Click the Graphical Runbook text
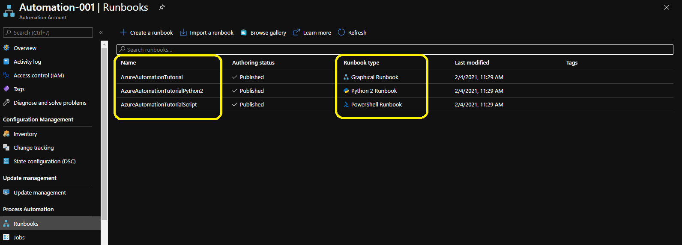The image size is (682, 245). click(375, 77)
